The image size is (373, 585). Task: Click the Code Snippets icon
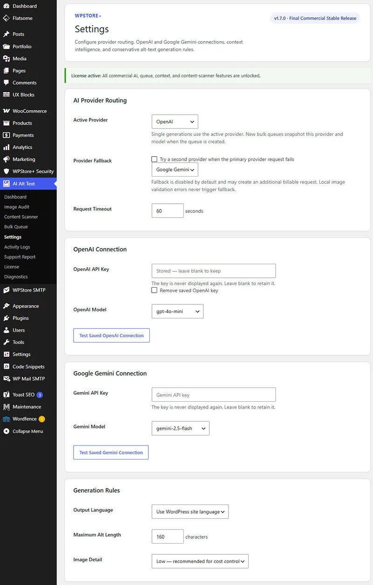click(x=6, y=366)
